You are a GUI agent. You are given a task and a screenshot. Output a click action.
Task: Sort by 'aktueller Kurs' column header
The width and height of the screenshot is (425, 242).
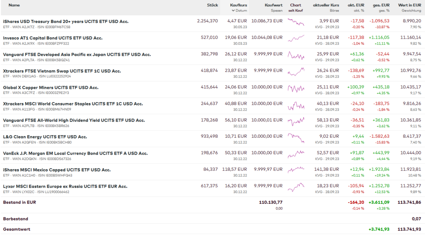pos(326,5)
